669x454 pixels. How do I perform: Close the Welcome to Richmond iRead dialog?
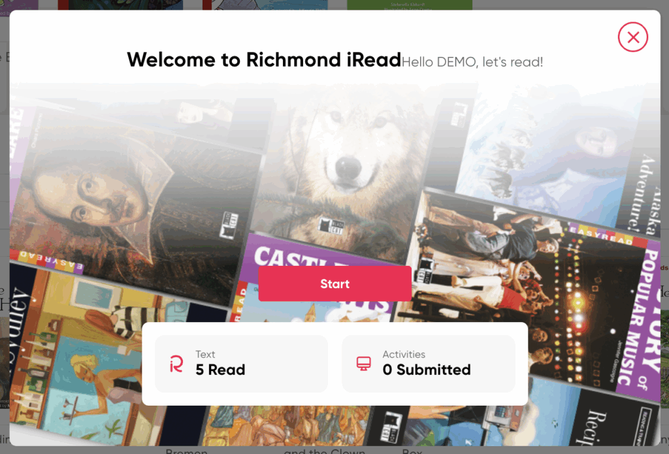tap(632, 37)
